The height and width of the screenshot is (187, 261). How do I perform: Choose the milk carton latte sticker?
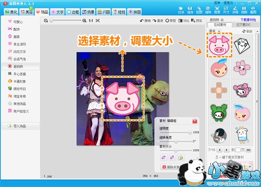pos(242,135)
